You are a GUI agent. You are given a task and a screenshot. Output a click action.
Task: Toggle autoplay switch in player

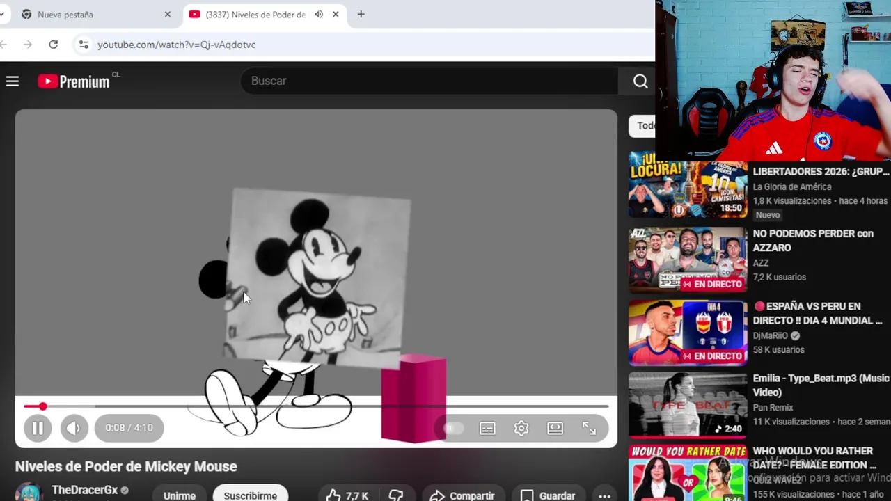coord(453,428)
